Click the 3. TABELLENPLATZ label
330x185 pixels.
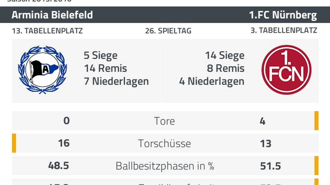284,30
